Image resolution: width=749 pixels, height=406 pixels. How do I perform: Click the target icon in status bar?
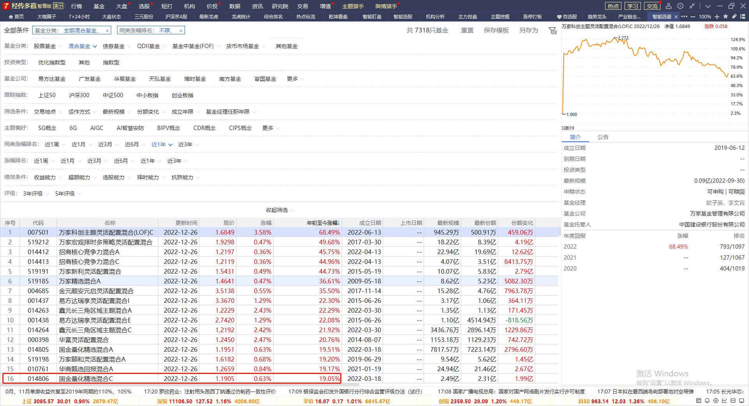pyautogui.click(x=716, y=401)
